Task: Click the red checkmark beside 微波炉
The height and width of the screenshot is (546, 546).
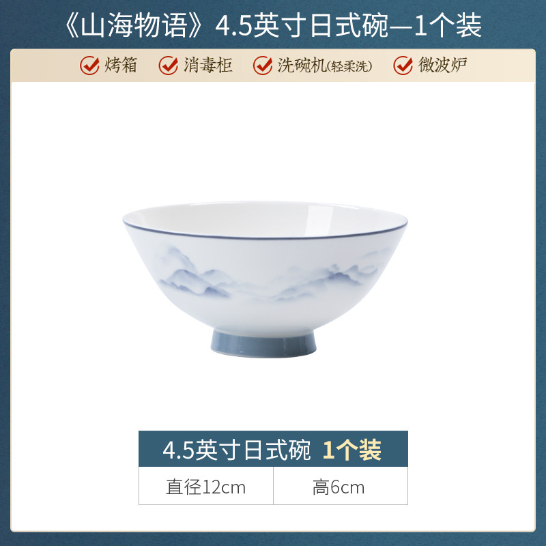Action: 403,65
